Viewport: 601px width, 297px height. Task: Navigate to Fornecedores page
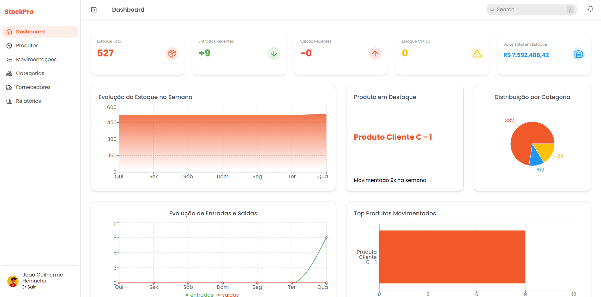tap(33, 87)
